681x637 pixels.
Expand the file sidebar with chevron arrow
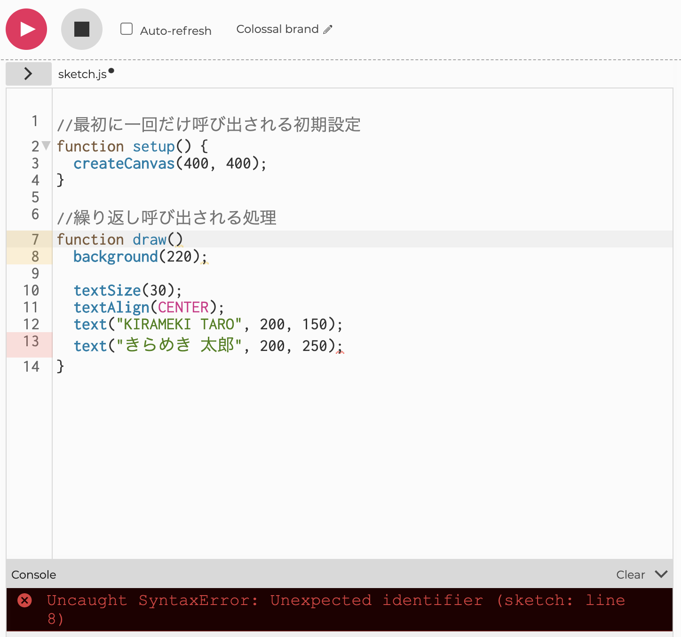tap(28, 74)
